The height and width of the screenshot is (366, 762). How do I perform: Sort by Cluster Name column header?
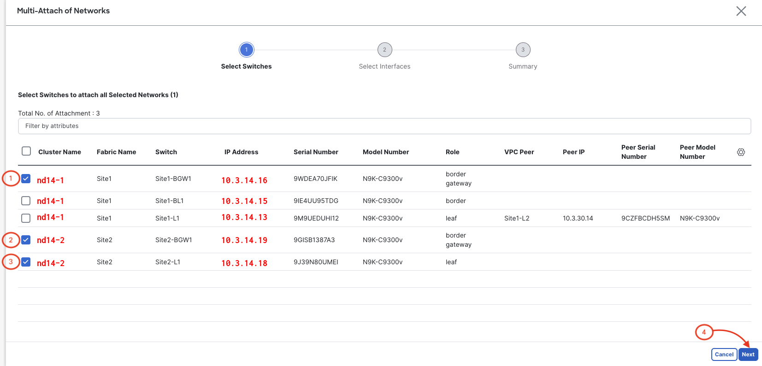pos(59,152)
